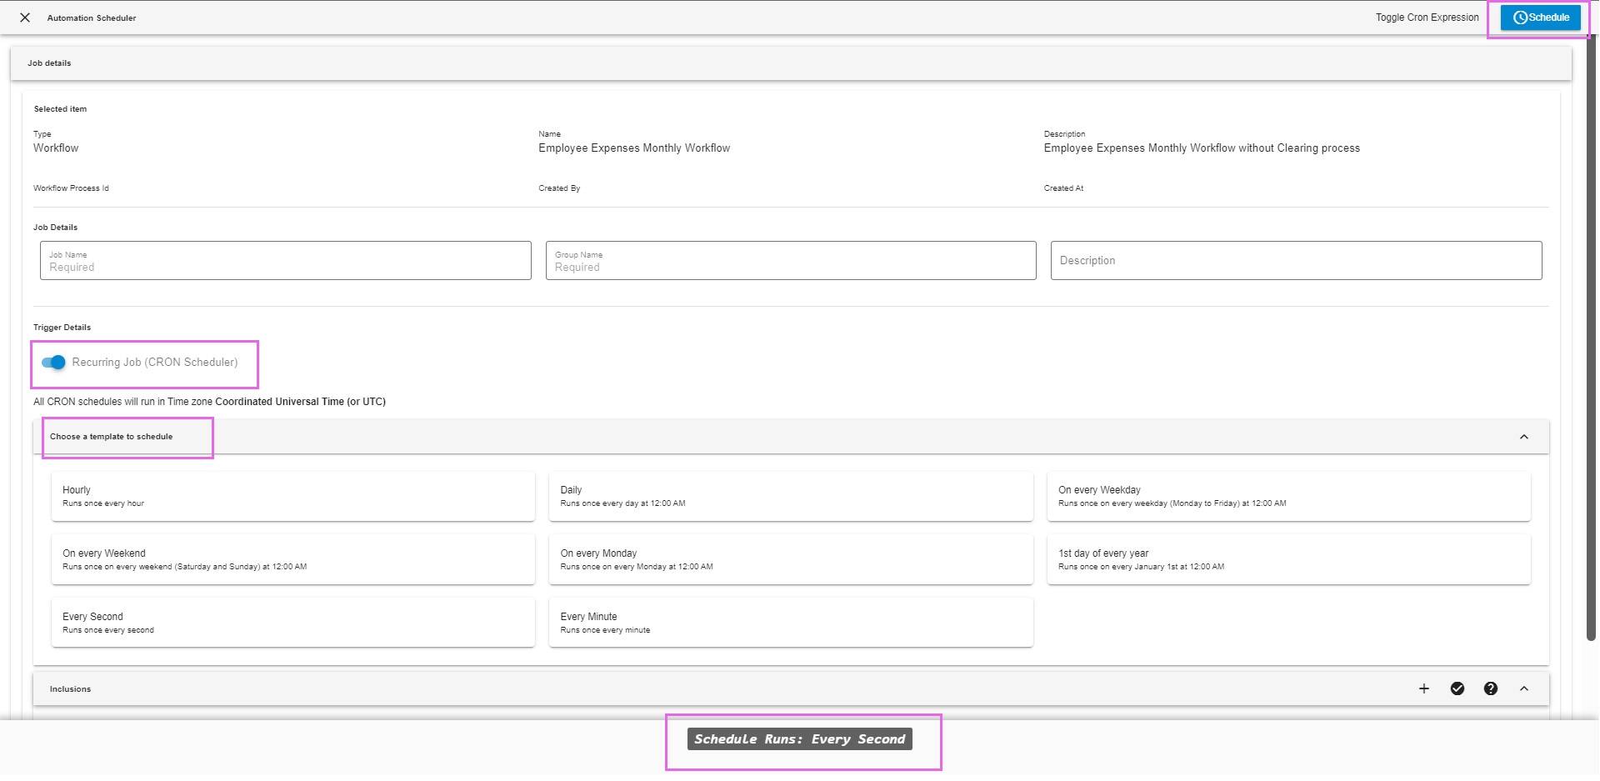The image size is (1600, 781).
Task: Click the 'Schedule Runs: Every Second' status text
Action: [799, 739]
